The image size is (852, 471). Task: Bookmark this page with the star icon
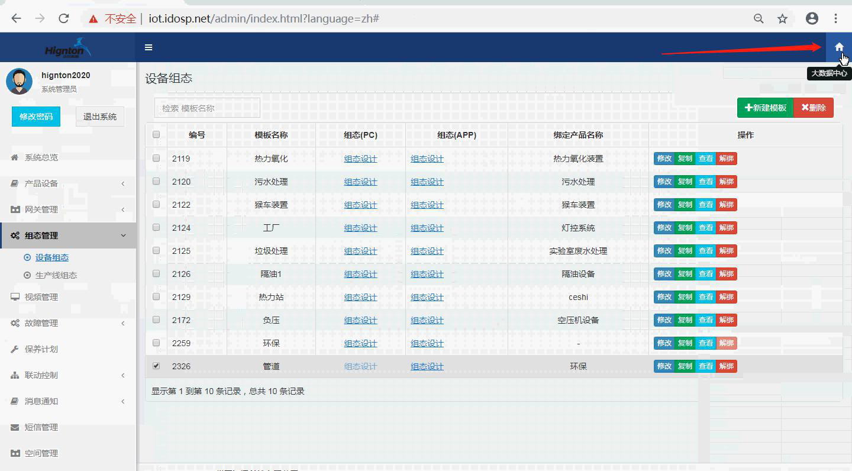point(782,18)
